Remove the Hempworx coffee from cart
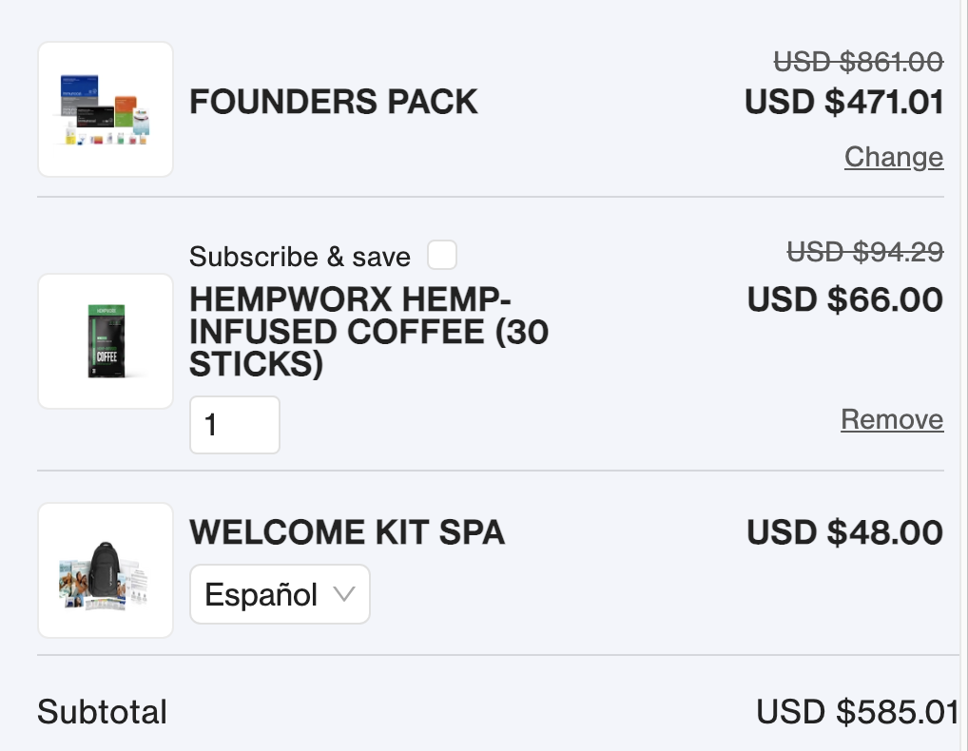Image resolution: width=968 pixels, height=751 pixels. [x=892, y=419]
